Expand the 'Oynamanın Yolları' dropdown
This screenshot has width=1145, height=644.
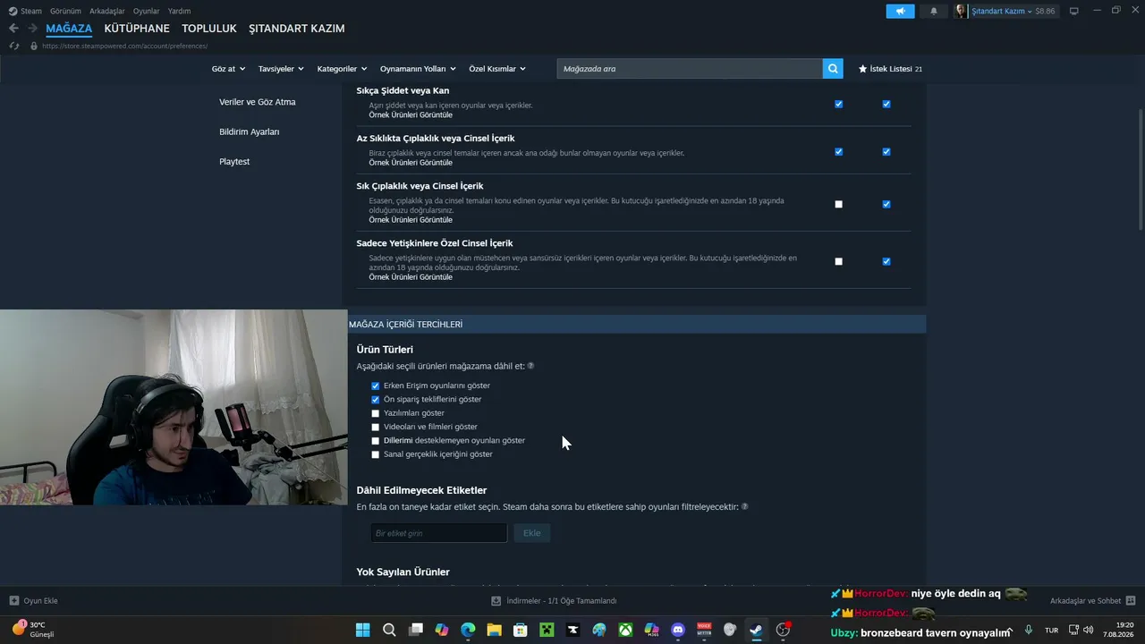pyautogui.click(x=418, y=69)
